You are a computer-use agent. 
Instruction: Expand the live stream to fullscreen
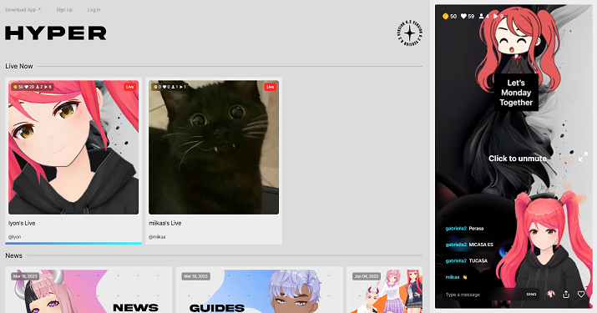pyautogui.click(x=583, y=157)
